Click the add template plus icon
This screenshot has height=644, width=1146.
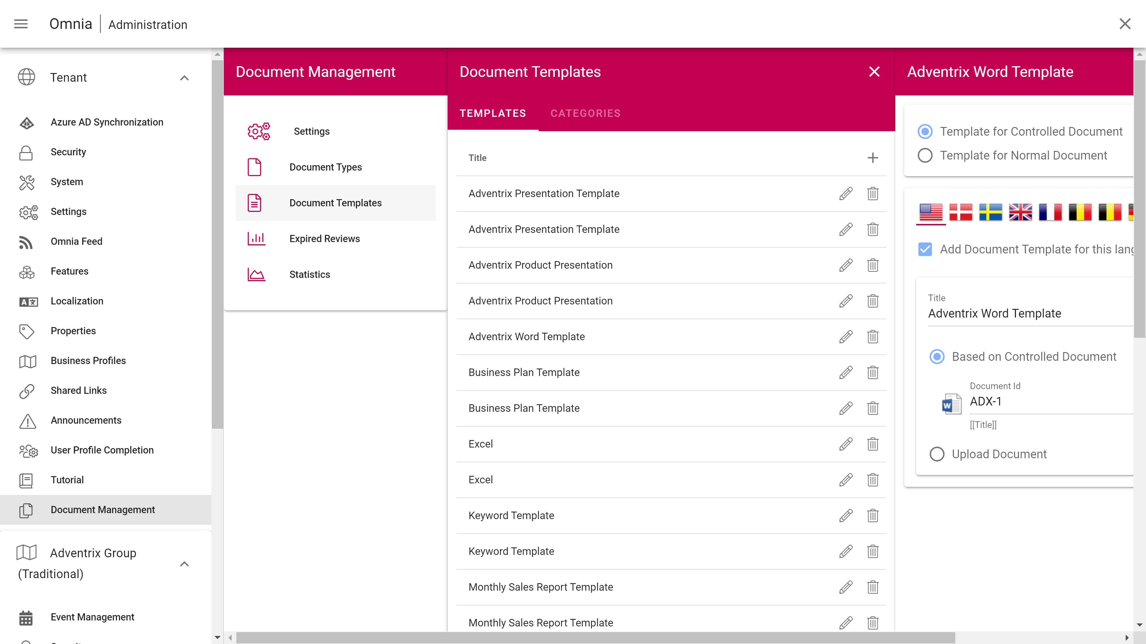click(872, 158)
